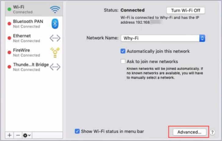Click the green status dot beside Wi-Fi
This screenshot has width=222, height=141.
pos(9,10)
